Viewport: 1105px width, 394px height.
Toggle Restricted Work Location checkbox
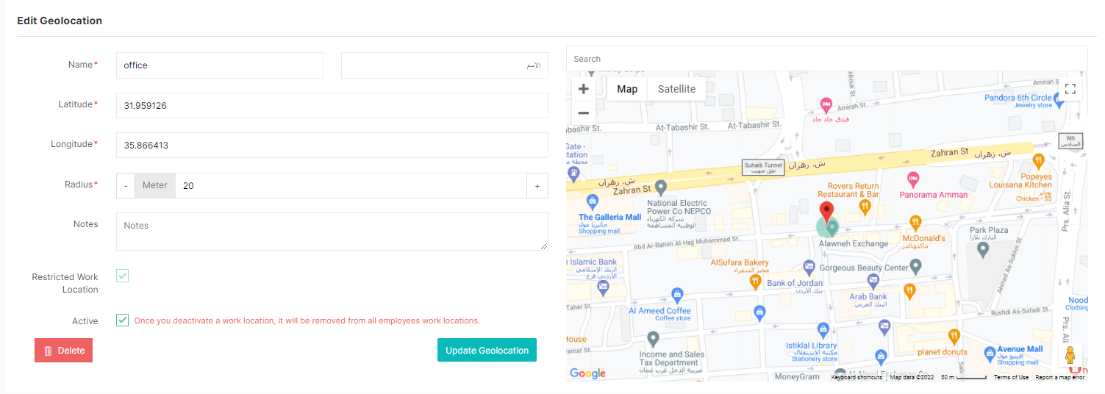pyautogui.click(x=123, y=276)
